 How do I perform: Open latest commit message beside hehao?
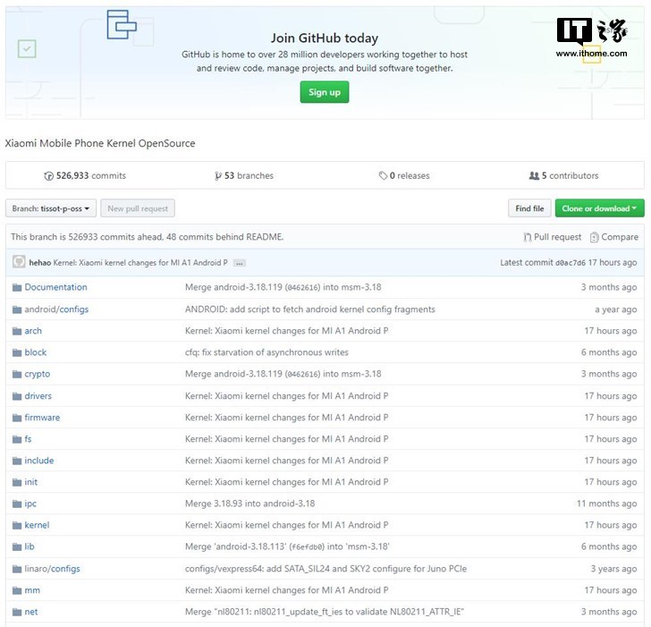tap(140, 262)
